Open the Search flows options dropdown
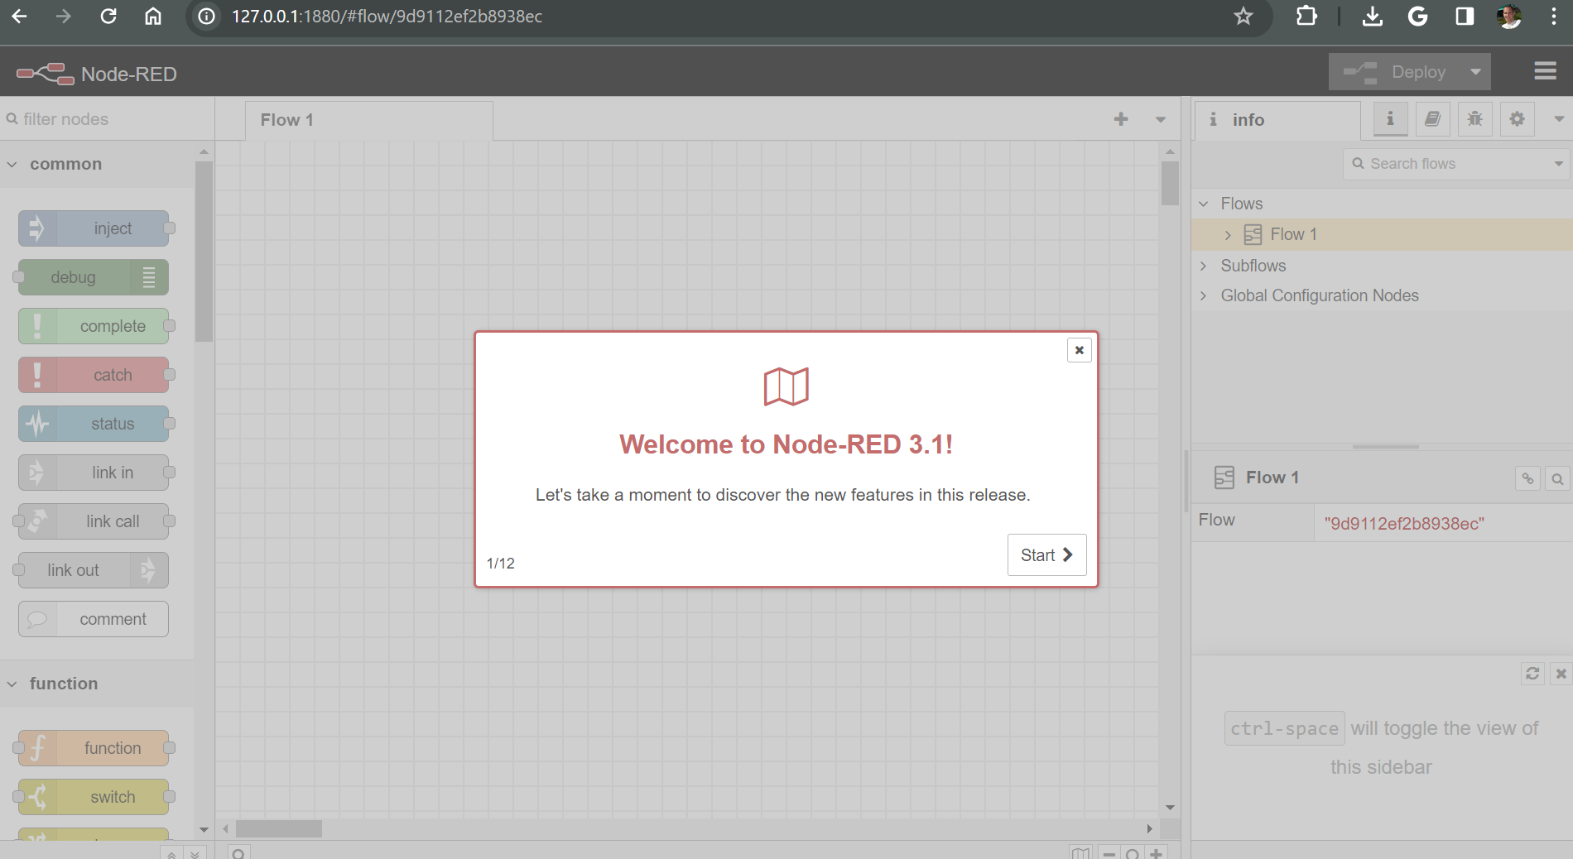The height and width of the screenshot is (859, 1573). [x=1559, y=164]
